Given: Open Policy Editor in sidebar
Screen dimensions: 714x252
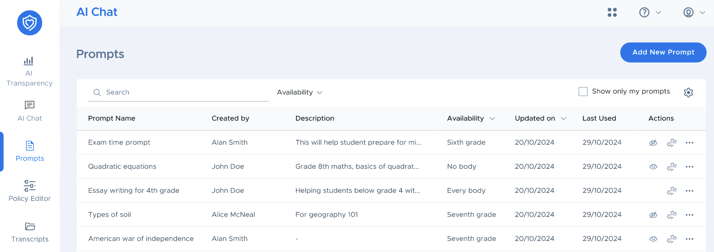Looking at the screenshot, I should click(x=30, y=191).
